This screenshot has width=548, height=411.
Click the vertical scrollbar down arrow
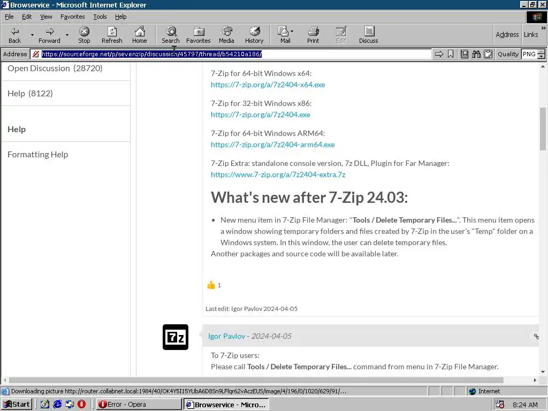click(x=543, y=372)
